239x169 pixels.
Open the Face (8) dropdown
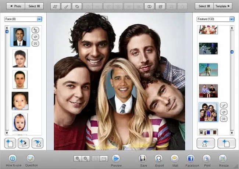(x=23, y=19)
